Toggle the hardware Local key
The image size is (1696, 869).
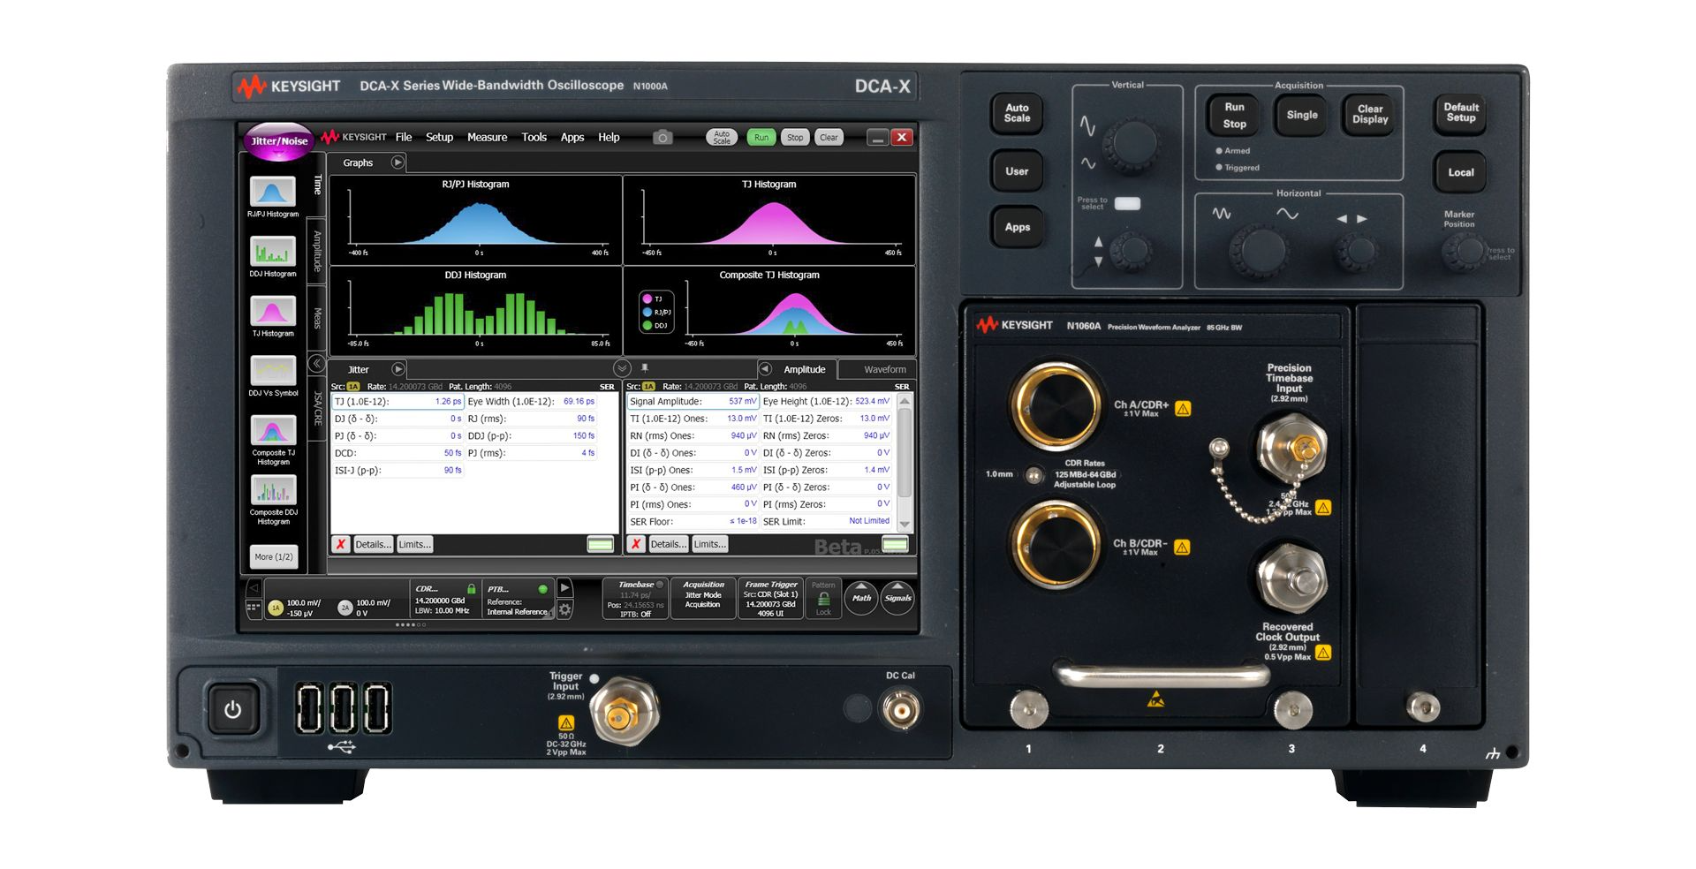point(1460,172)
